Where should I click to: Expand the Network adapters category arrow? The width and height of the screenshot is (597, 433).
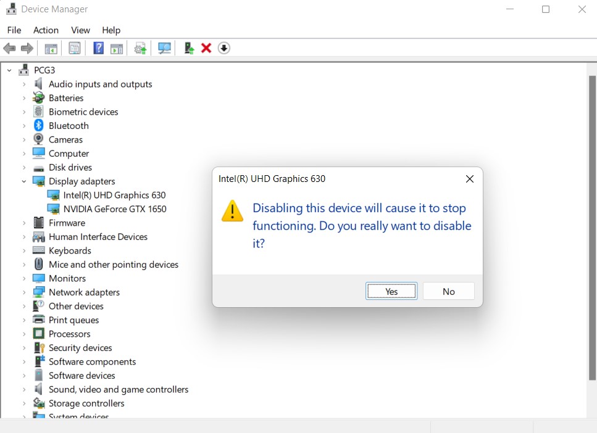24,292
